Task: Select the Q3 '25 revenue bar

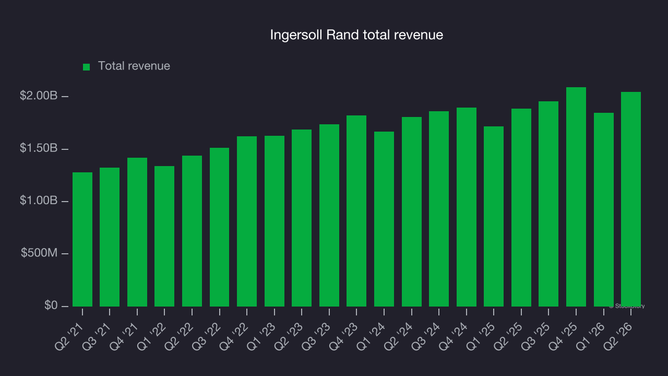Action: click(548, 204)
